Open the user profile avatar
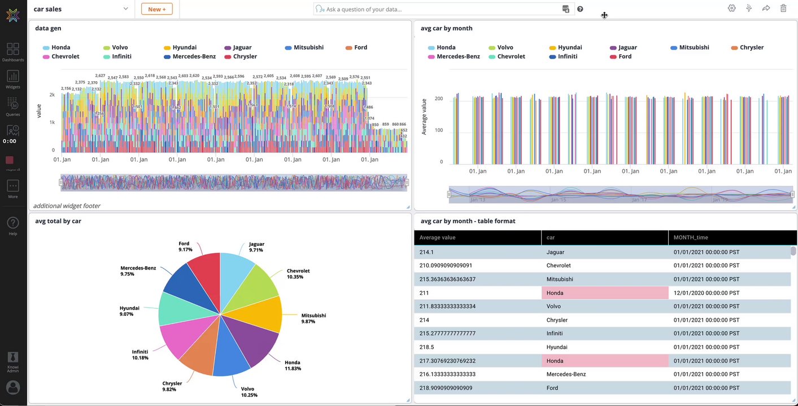Screen dimensions: 798x406 point(12,387)
